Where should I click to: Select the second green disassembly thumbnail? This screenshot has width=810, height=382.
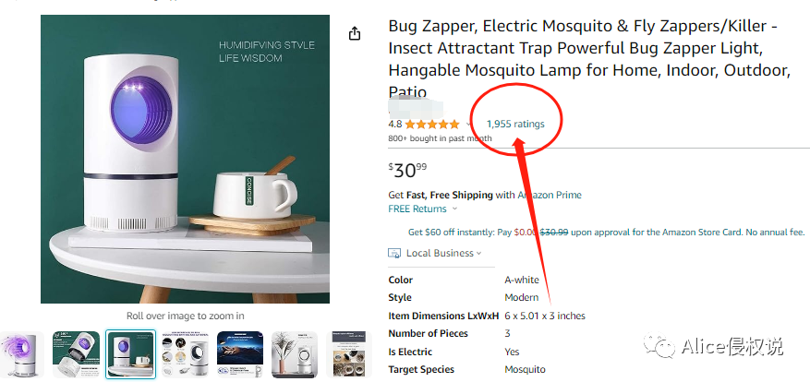(76, 355)
